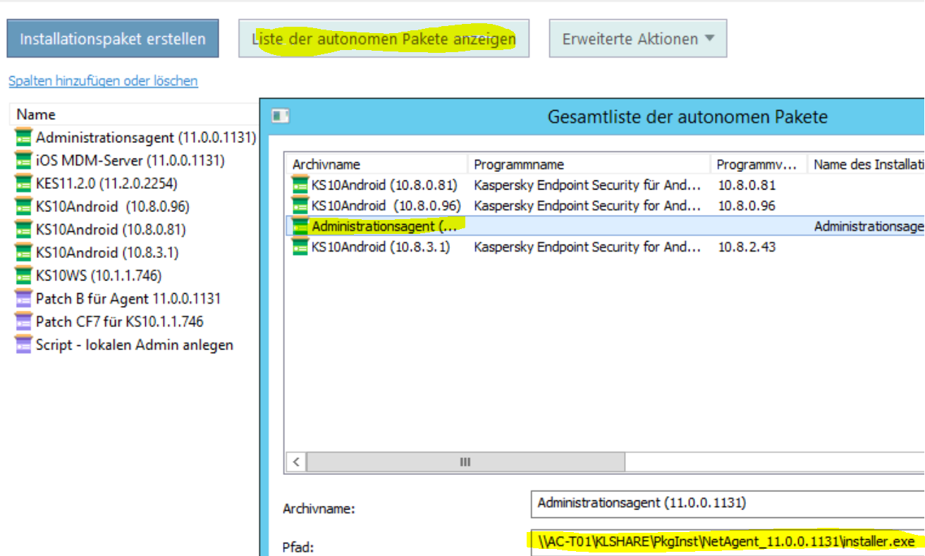The width and height of the screenshot is (925, 556).
Task: Click the Patch CF7 für KS10.1.1.746 icon
Action: (23, 322)
